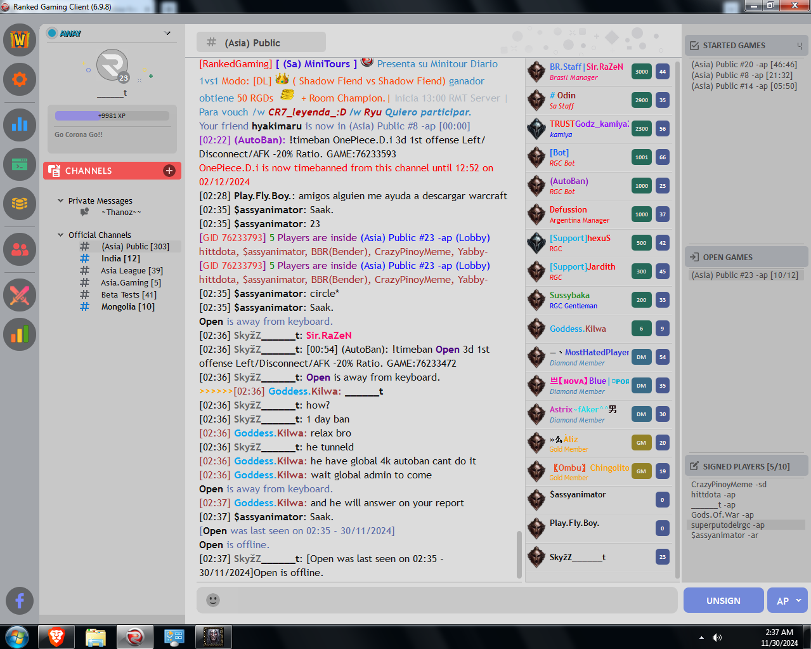Click BR.Staff Sir.RaZeN avatar
Viewport: 811px width, 649px height.
click(536, 72)
